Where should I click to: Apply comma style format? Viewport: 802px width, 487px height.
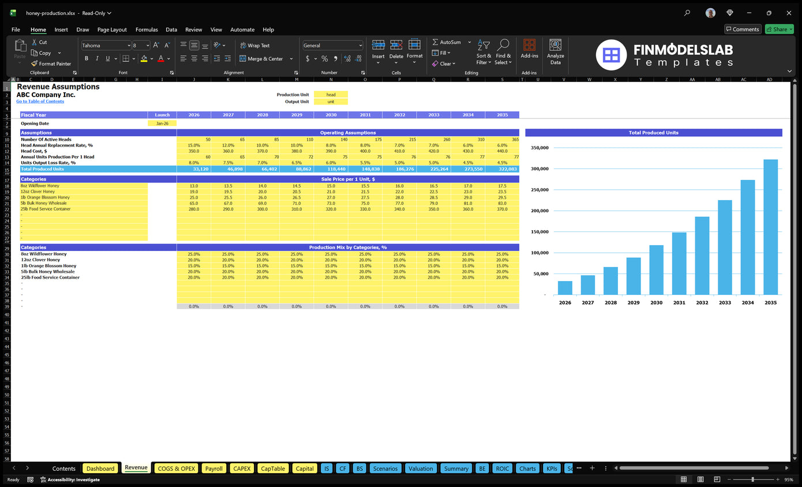[335, 59]
